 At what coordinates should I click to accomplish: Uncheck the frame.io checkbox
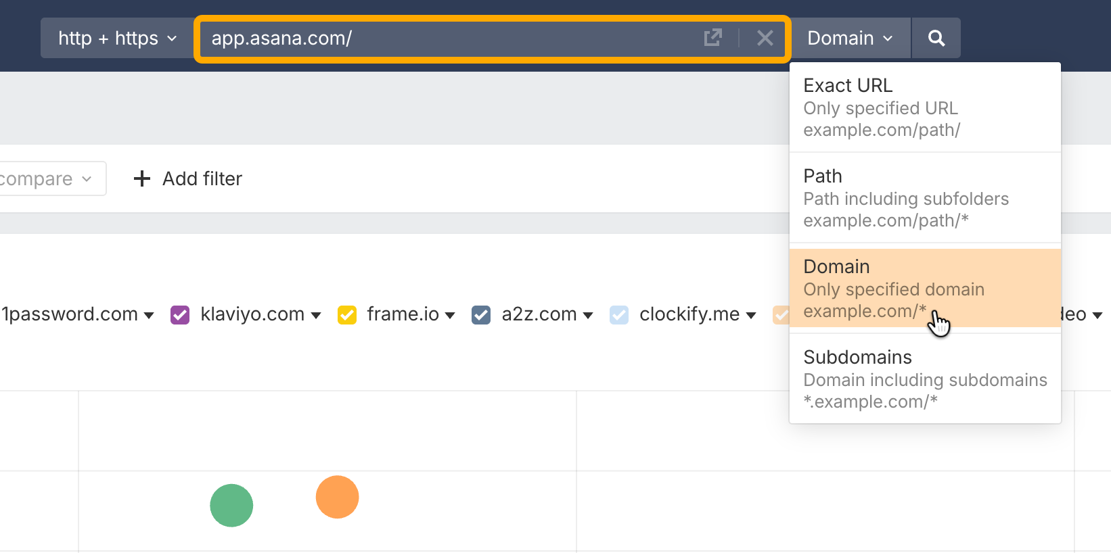[x=347, y=315]
